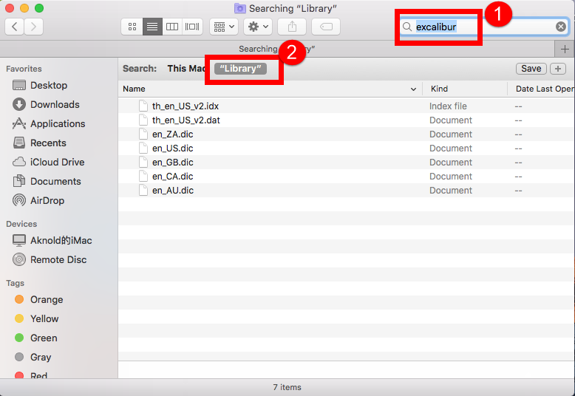Select "This Mac" search scope
575x396 pixels.
(x=186, y=68)
